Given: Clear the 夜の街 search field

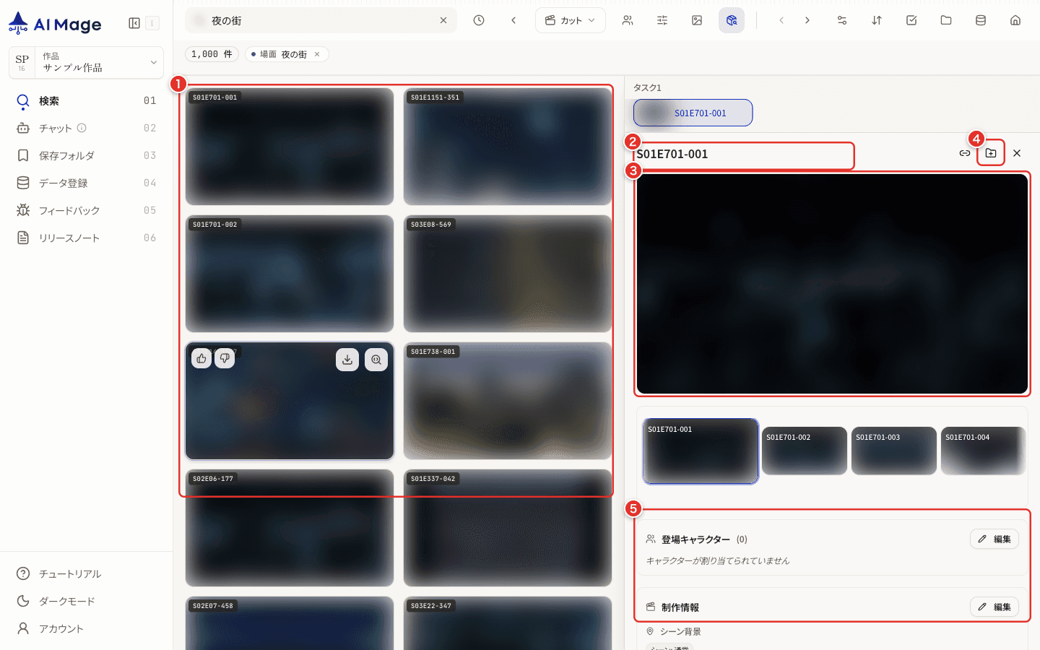Looking at the screenshot, I should coord(443,20).
